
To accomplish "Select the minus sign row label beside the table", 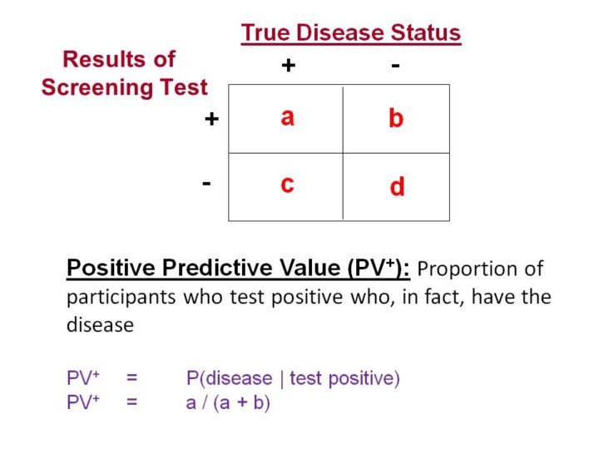I will 205,181.
